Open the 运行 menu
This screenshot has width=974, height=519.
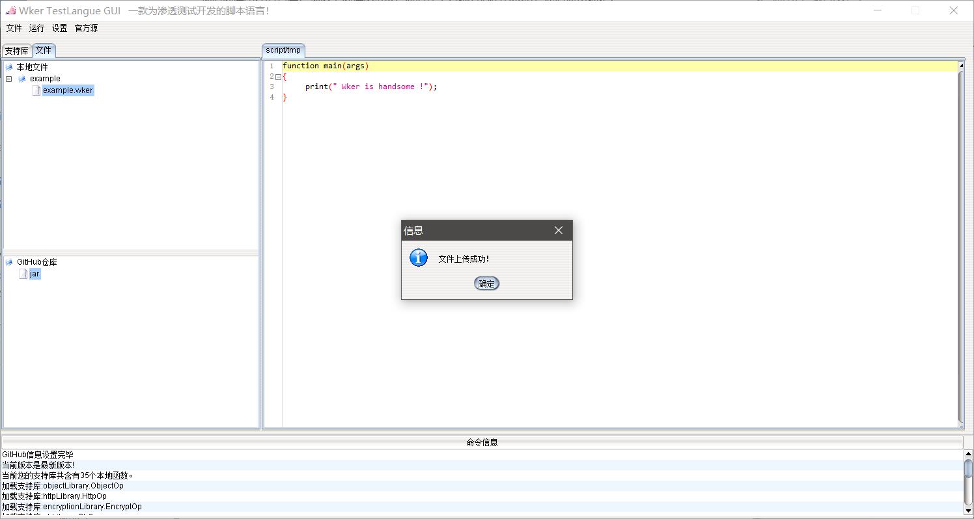click(x=37, y=28)
